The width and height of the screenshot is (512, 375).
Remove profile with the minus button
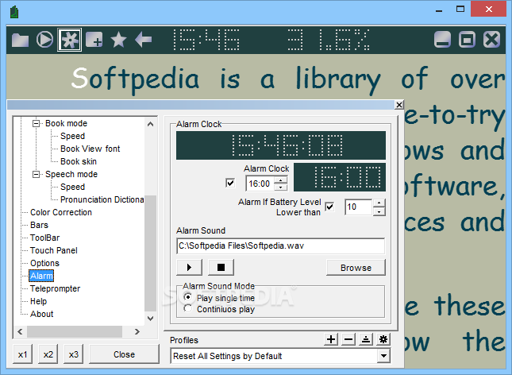coord(348,339)
